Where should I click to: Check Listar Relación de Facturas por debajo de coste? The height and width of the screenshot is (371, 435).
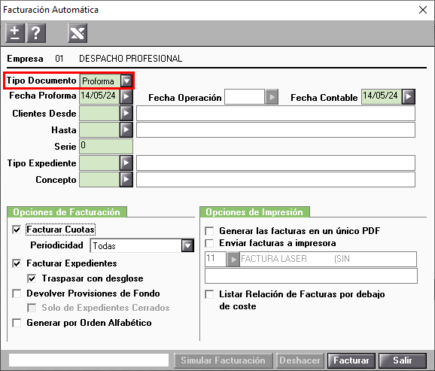click(x=209, y=294)
